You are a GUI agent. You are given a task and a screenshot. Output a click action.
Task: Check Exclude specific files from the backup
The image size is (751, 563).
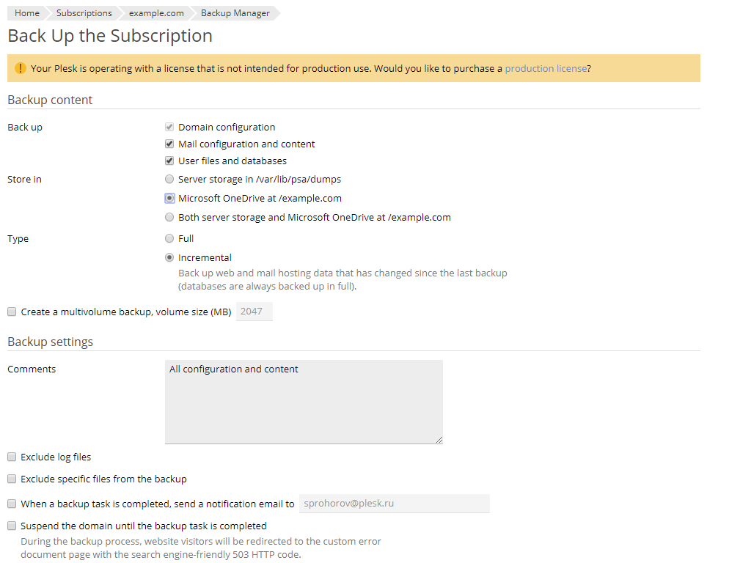pyautogui.click(x=12, y=479)
